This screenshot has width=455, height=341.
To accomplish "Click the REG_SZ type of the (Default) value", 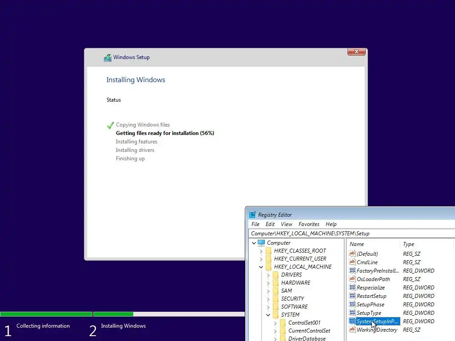I will tap(411, 254).
